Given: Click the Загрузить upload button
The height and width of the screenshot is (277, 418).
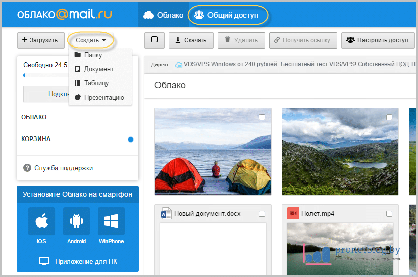Looking at the screenshot, I should pos(41,40).
